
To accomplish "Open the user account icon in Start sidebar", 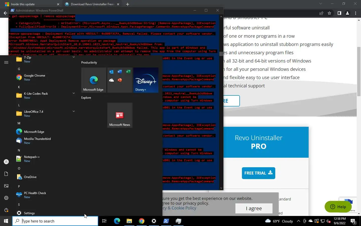I will pyautogui.click(x=6, y=162).
